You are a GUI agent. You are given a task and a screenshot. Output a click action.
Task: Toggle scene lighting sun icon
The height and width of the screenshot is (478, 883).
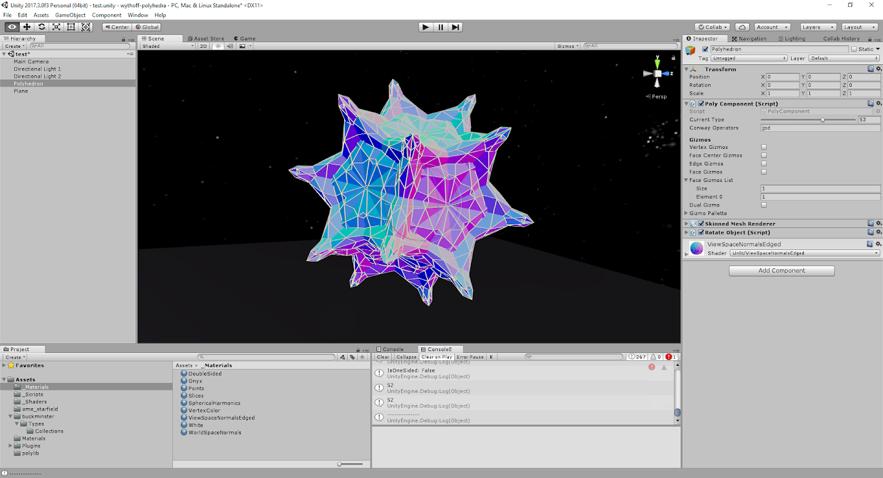point(218,46)
